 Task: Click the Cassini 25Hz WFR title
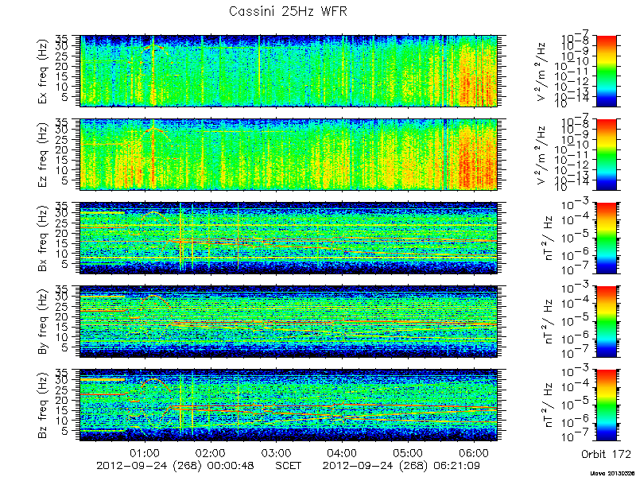[x=288, y=11]
